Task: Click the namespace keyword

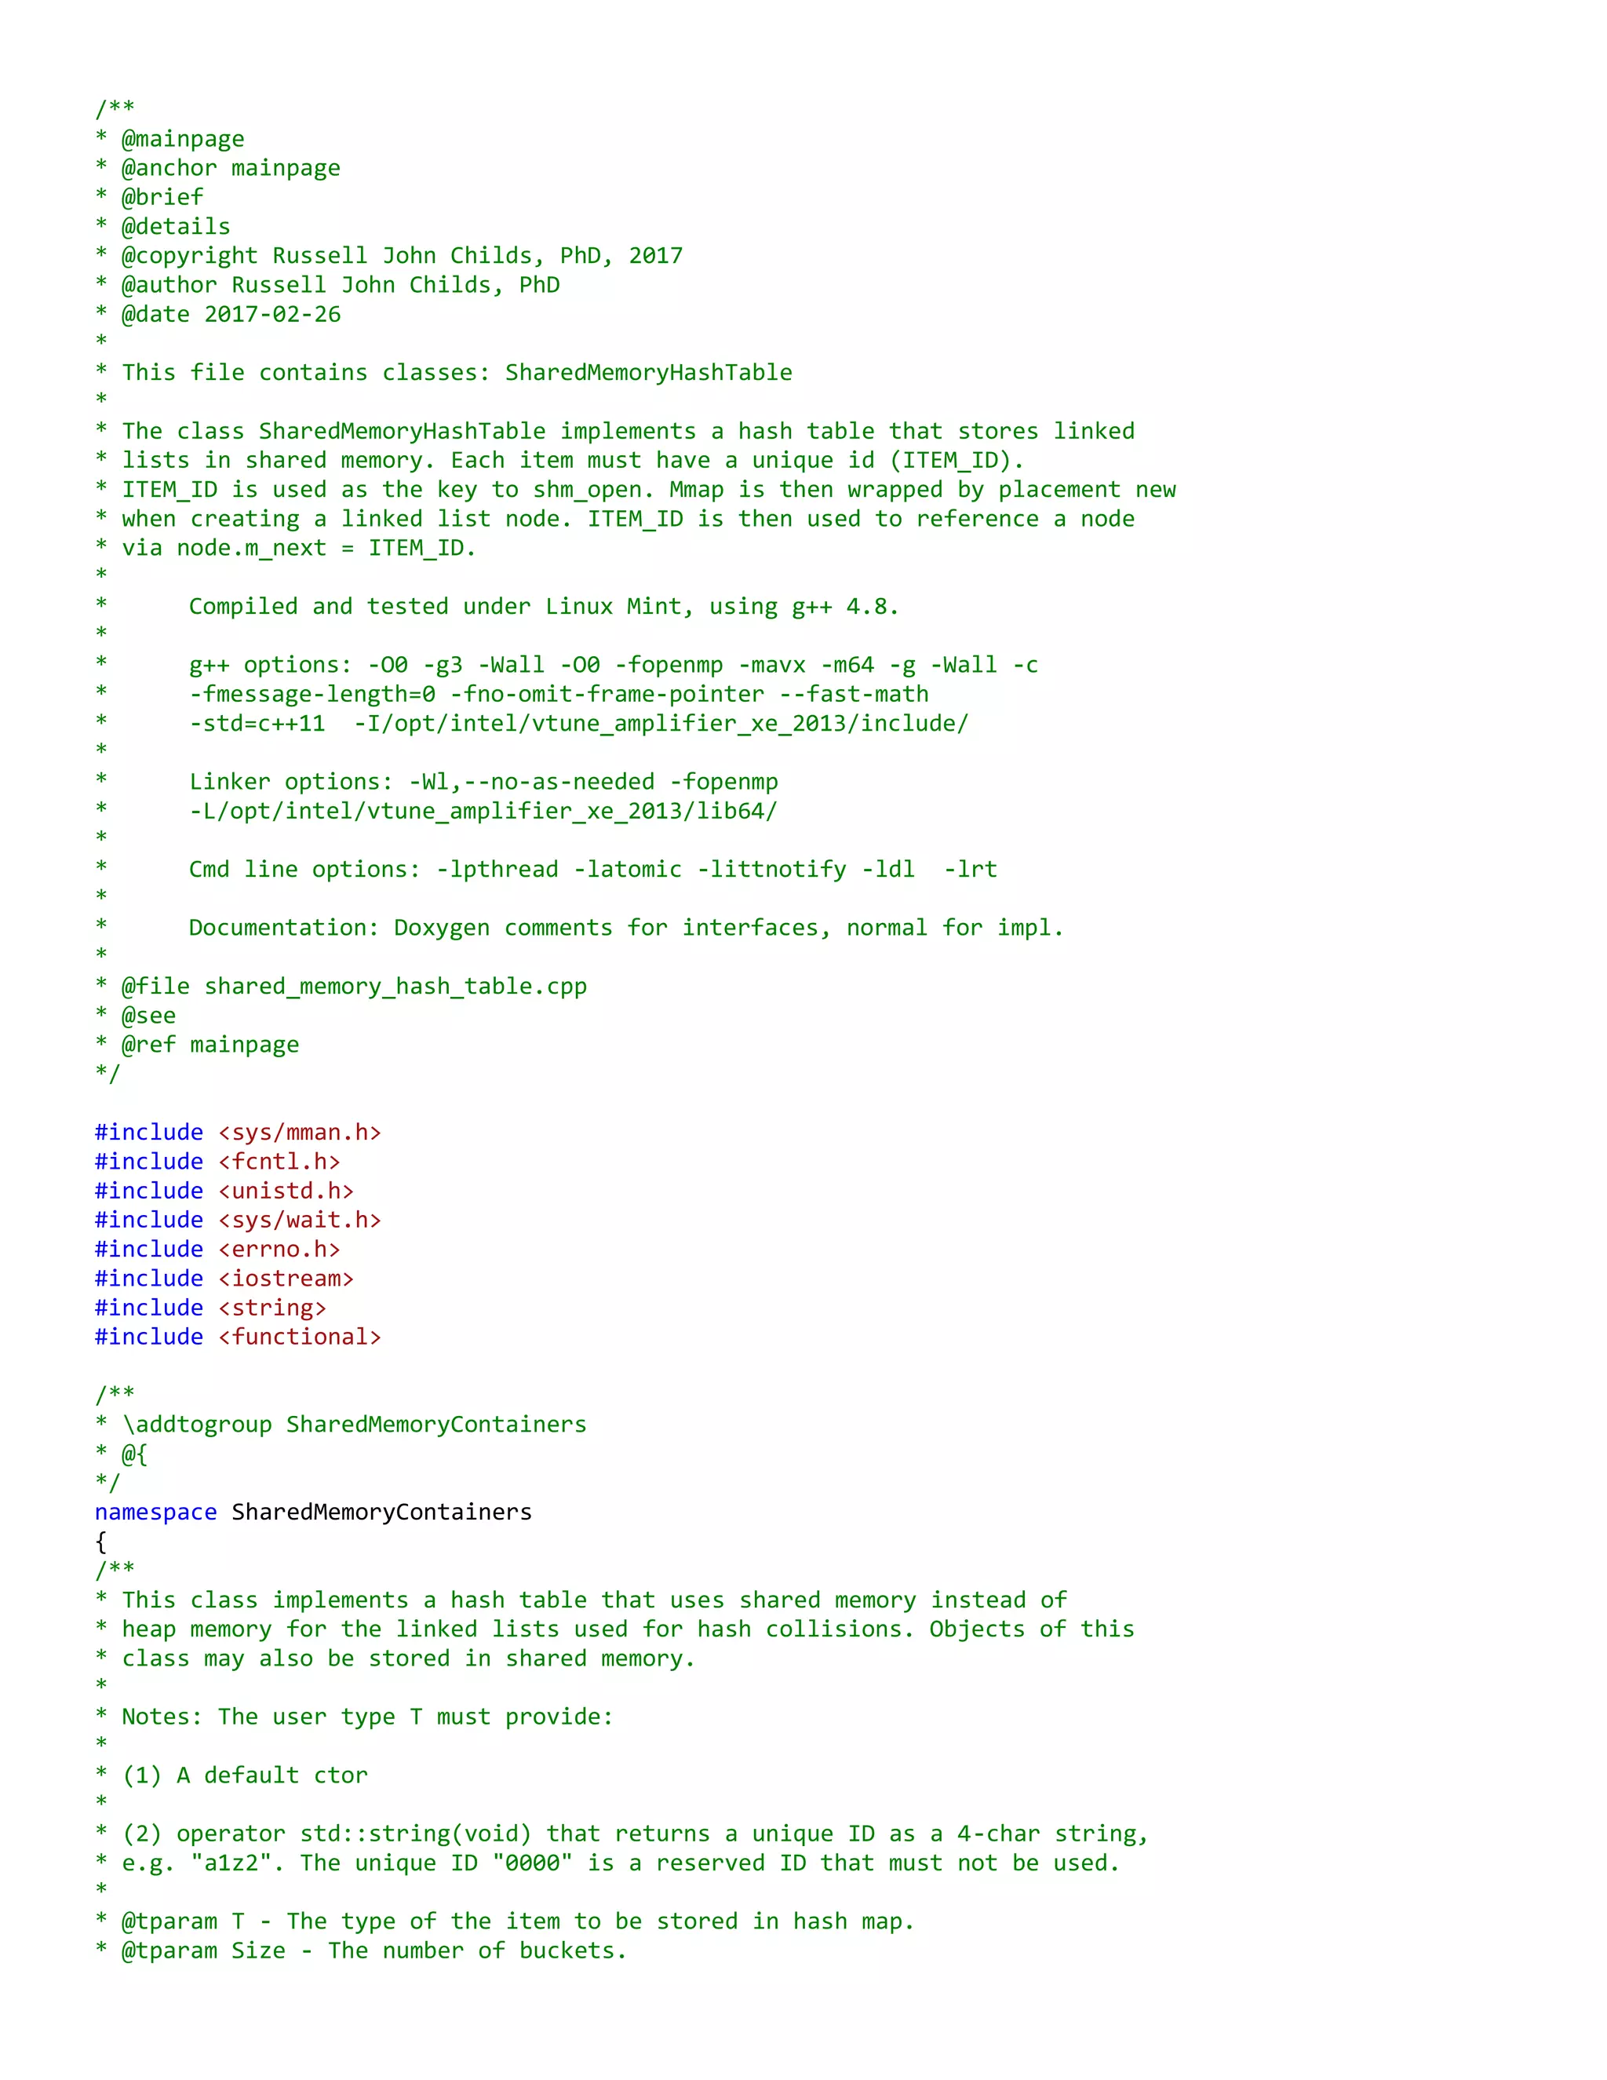Action: (x=156, y=1513)
